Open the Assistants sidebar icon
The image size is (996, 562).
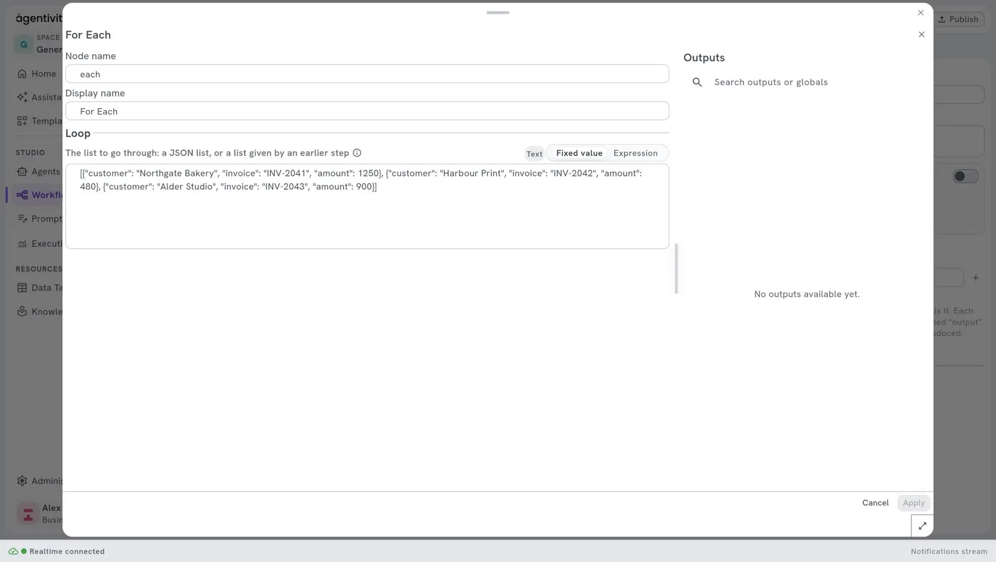pos(22,97)
